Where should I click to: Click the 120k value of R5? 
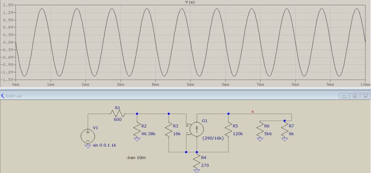[x=238, y=134]
